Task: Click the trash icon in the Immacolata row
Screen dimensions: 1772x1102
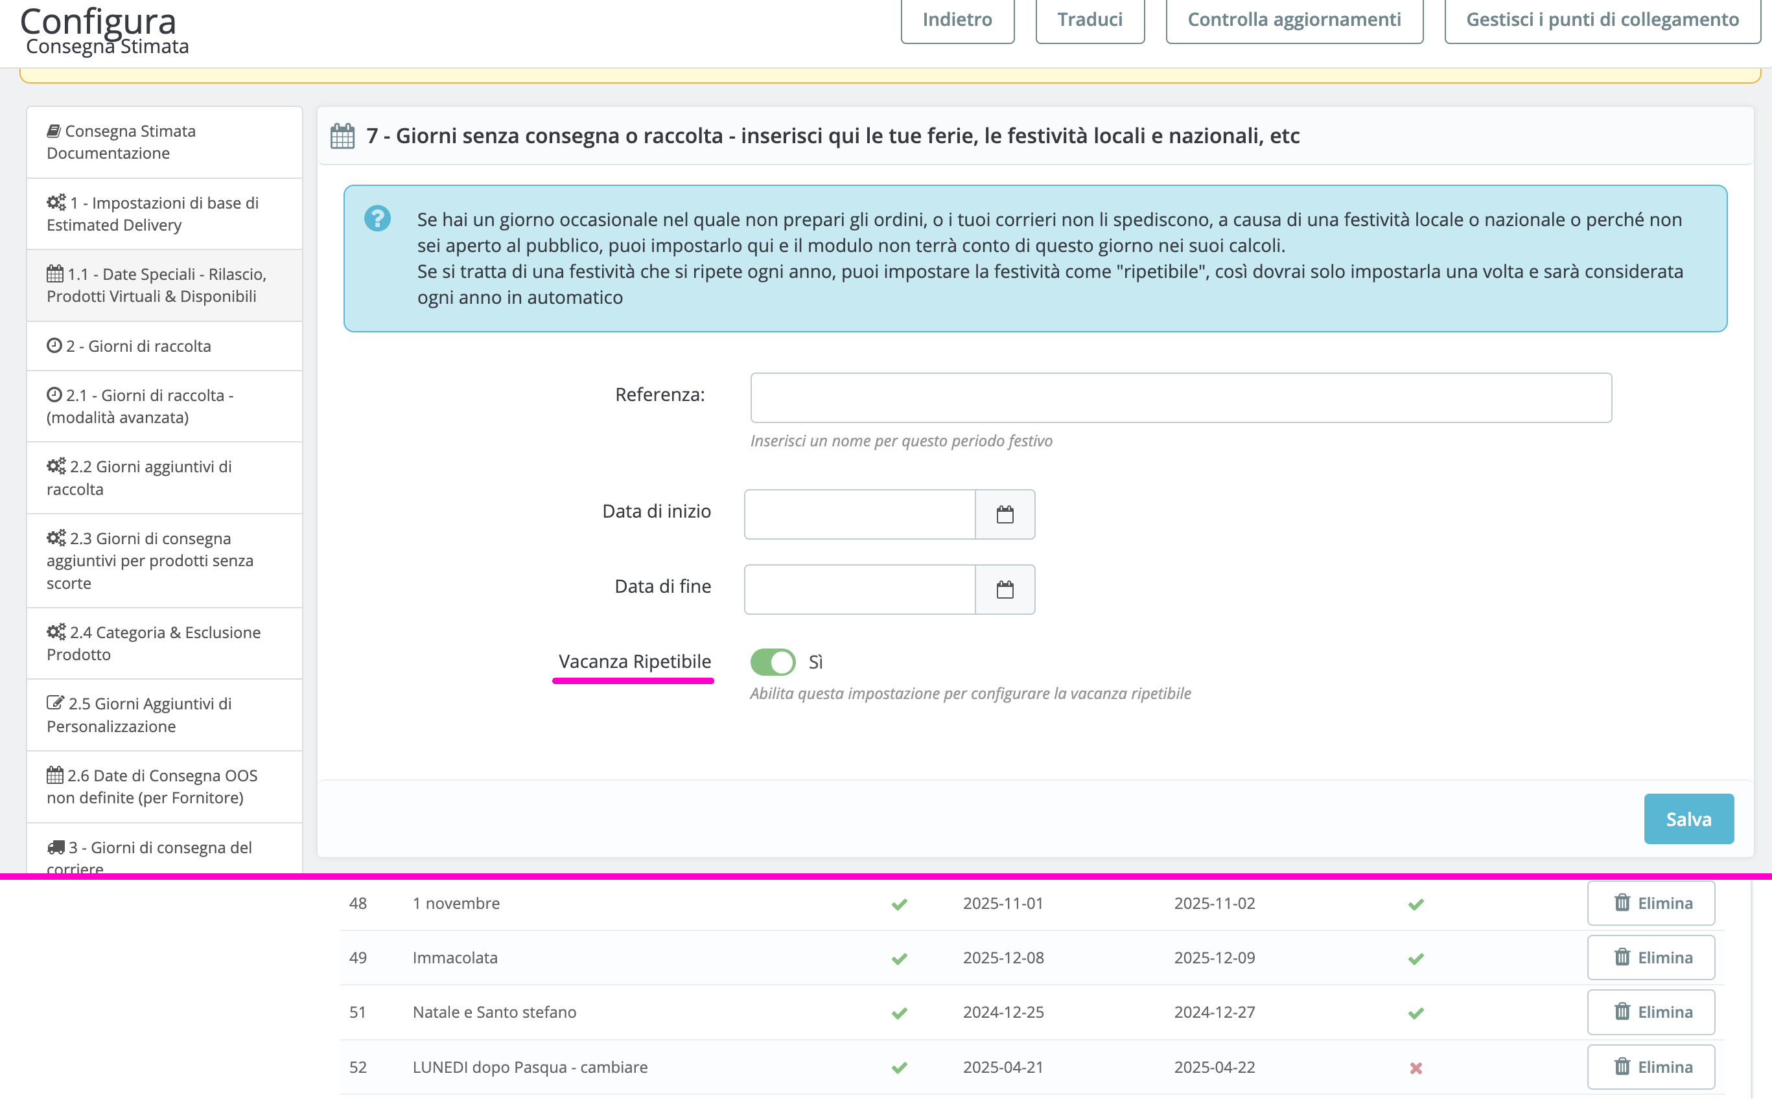Action: [1621, 957]
